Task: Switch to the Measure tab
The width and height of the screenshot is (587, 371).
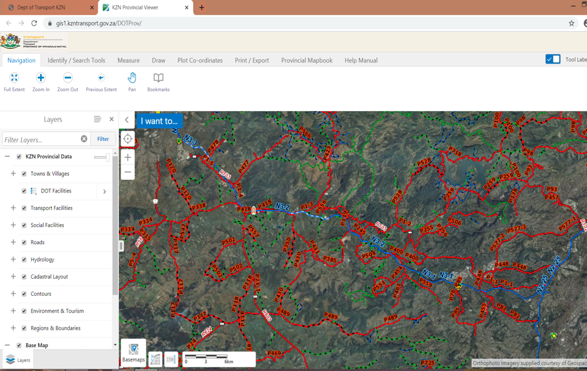Action: point(129,60)
